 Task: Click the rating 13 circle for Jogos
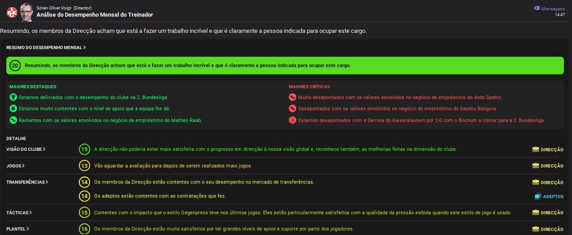[x=84, y=166]
